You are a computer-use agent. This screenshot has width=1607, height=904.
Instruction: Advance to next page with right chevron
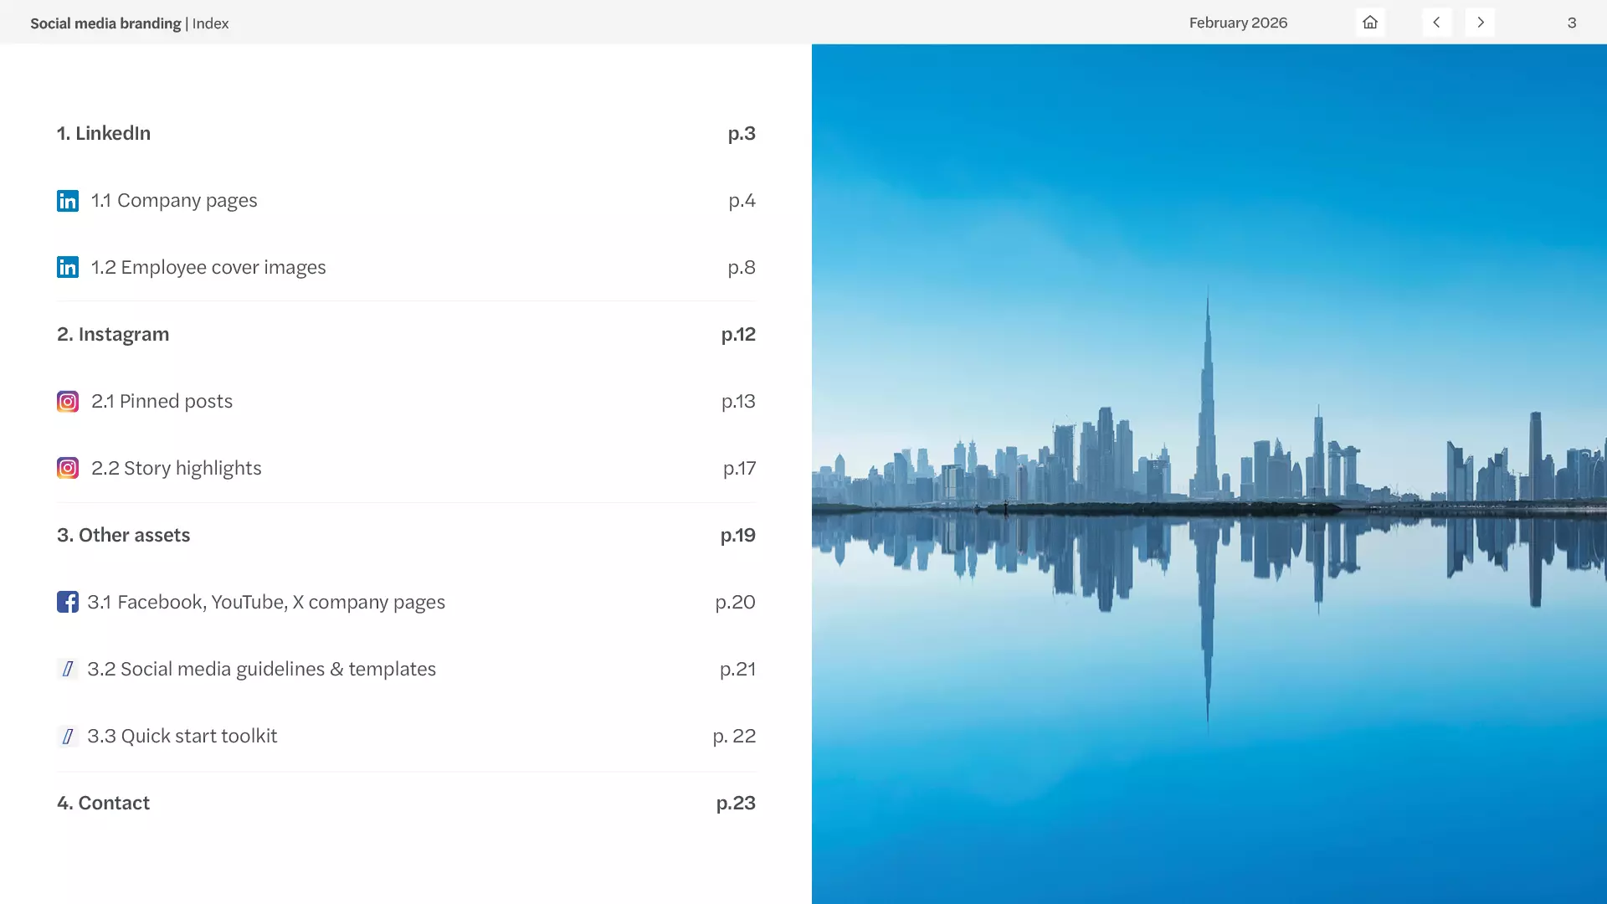point(1480,23)
